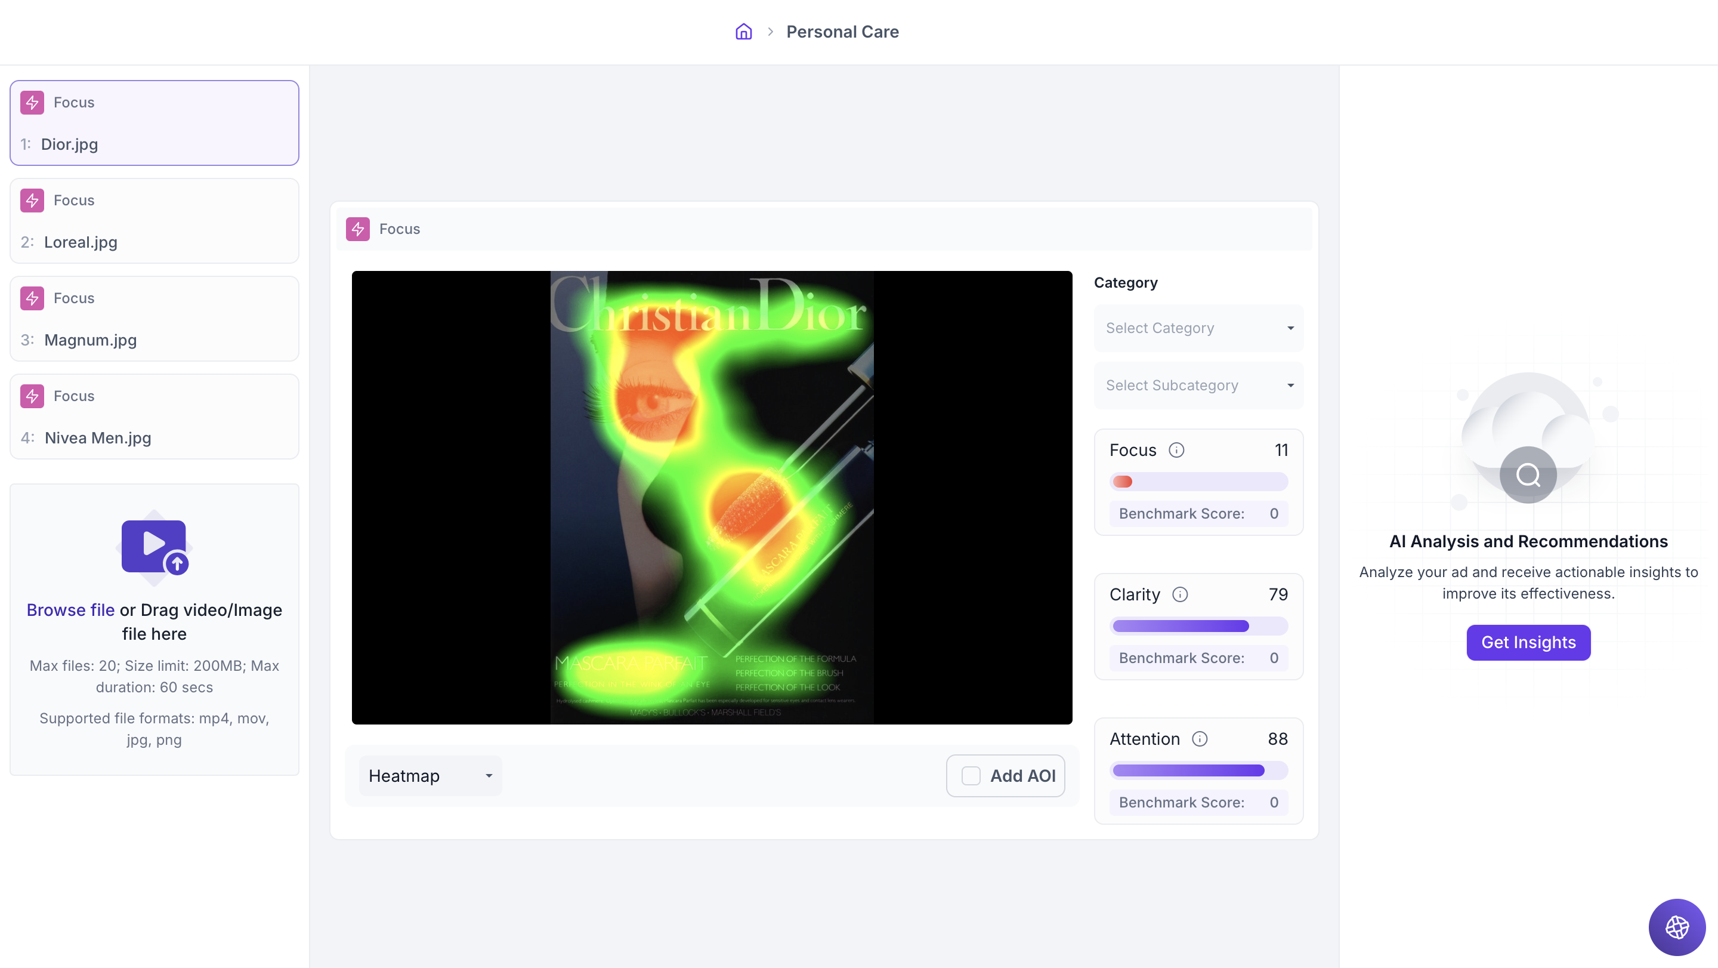Open the Clarity score info icon

[1181, 594]
